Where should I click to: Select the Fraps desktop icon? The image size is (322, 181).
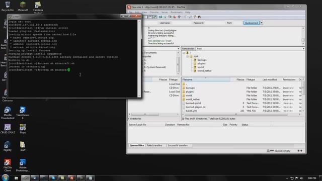[x=23, y=129]
